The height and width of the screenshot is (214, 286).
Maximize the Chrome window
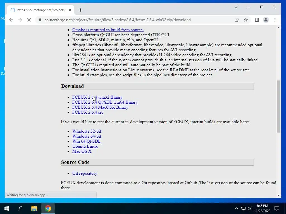pyautogui.click(x=261, y=7)
